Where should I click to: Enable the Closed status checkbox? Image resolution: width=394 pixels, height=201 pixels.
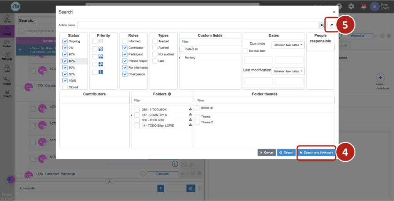65,87
